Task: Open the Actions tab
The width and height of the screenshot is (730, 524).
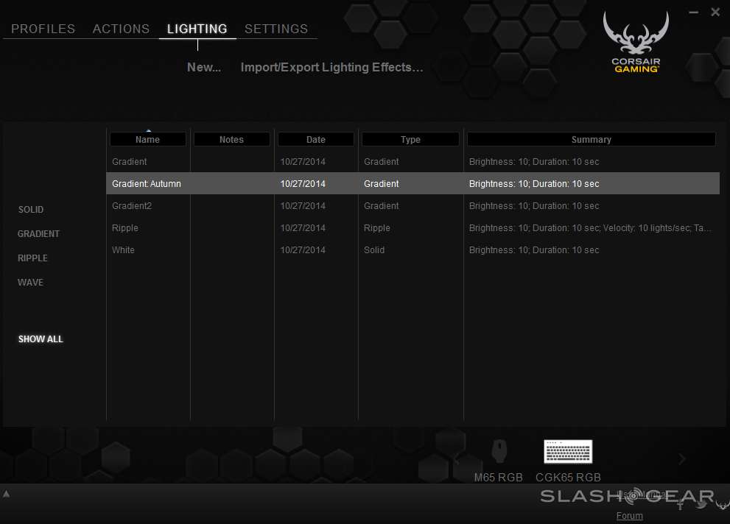Action: [x=121, y=29]
